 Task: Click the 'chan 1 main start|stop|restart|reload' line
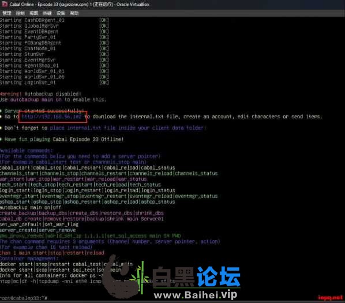click(52, 253)
